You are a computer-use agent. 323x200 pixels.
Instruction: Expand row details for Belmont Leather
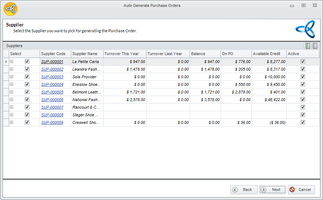[x=11, y=92]
